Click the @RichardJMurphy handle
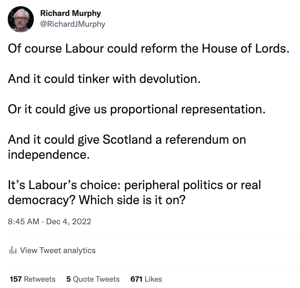The height and width of the screenshot is (288, 300). (x=73, y=24)
